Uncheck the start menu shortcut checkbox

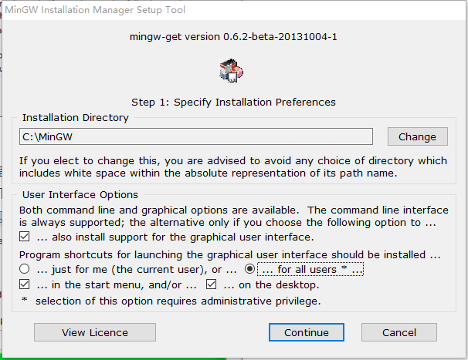[x=25, y=285]
